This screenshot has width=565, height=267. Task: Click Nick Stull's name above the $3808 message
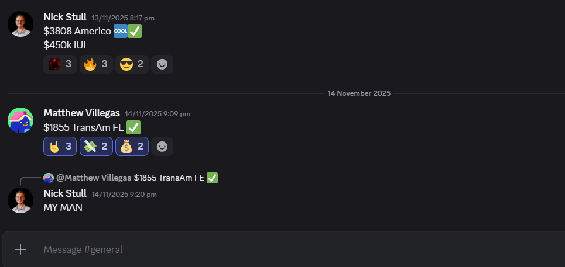[65, 17]
